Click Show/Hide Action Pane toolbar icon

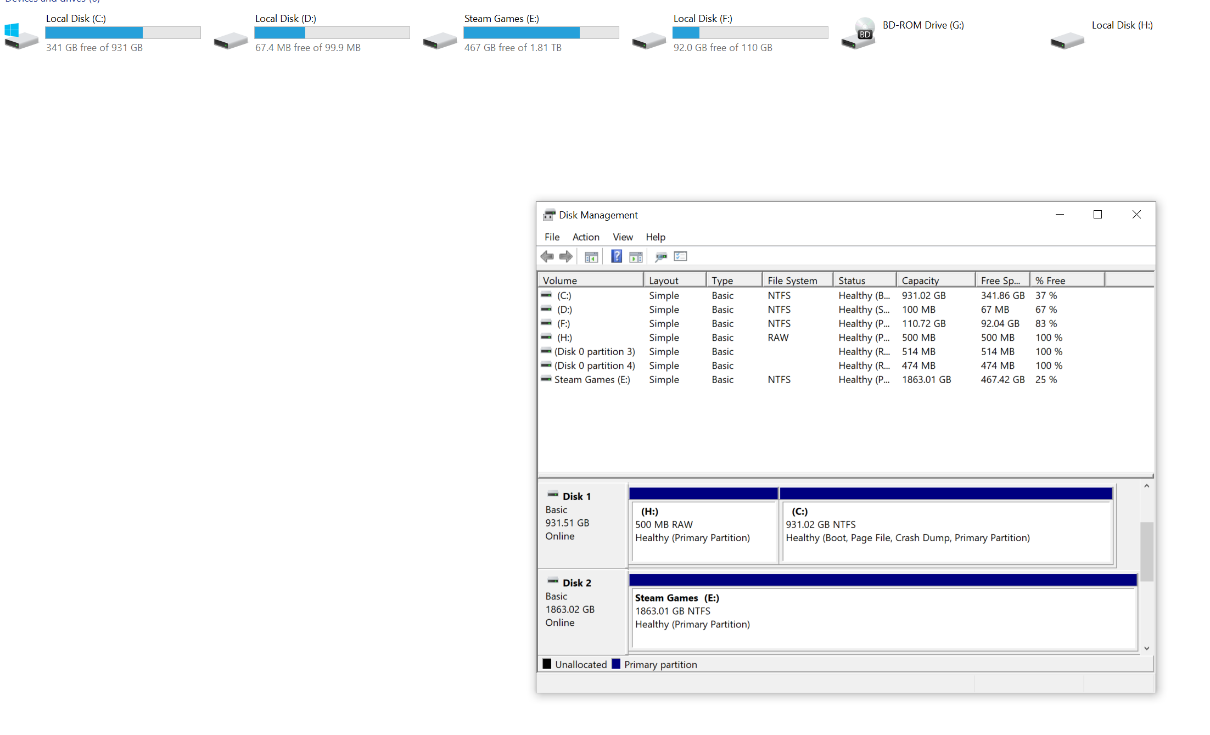pos(636,256)
